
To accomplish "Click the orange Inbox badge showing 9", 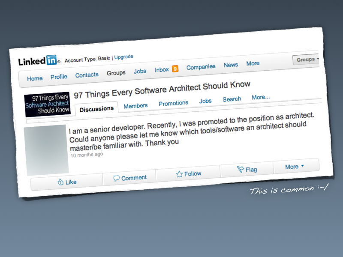I will pyautogui.click(x=175, y=69).
